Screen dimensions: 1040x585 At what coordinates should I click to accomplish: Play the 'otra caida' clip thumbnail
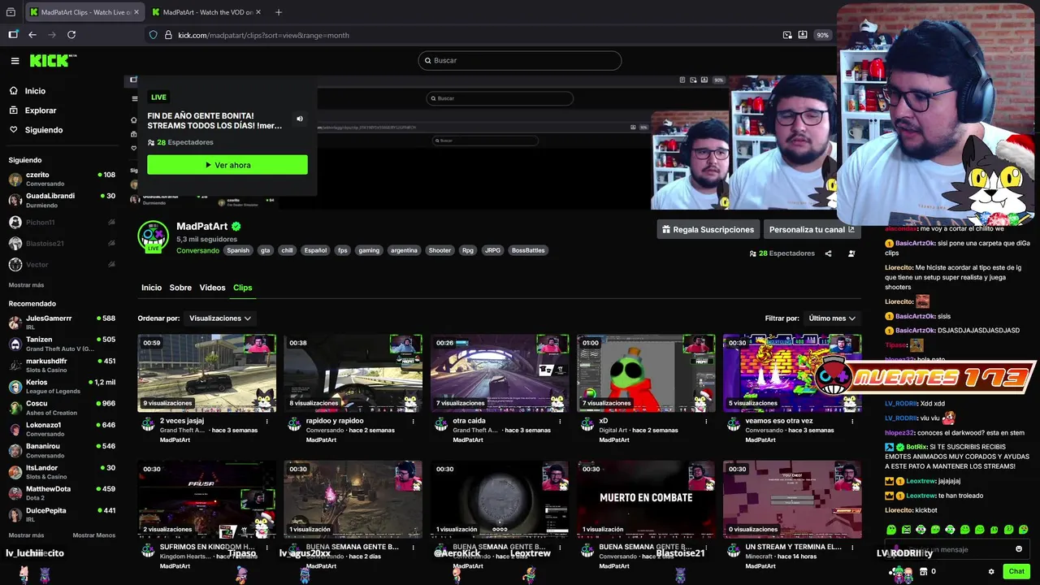point(499,373)
